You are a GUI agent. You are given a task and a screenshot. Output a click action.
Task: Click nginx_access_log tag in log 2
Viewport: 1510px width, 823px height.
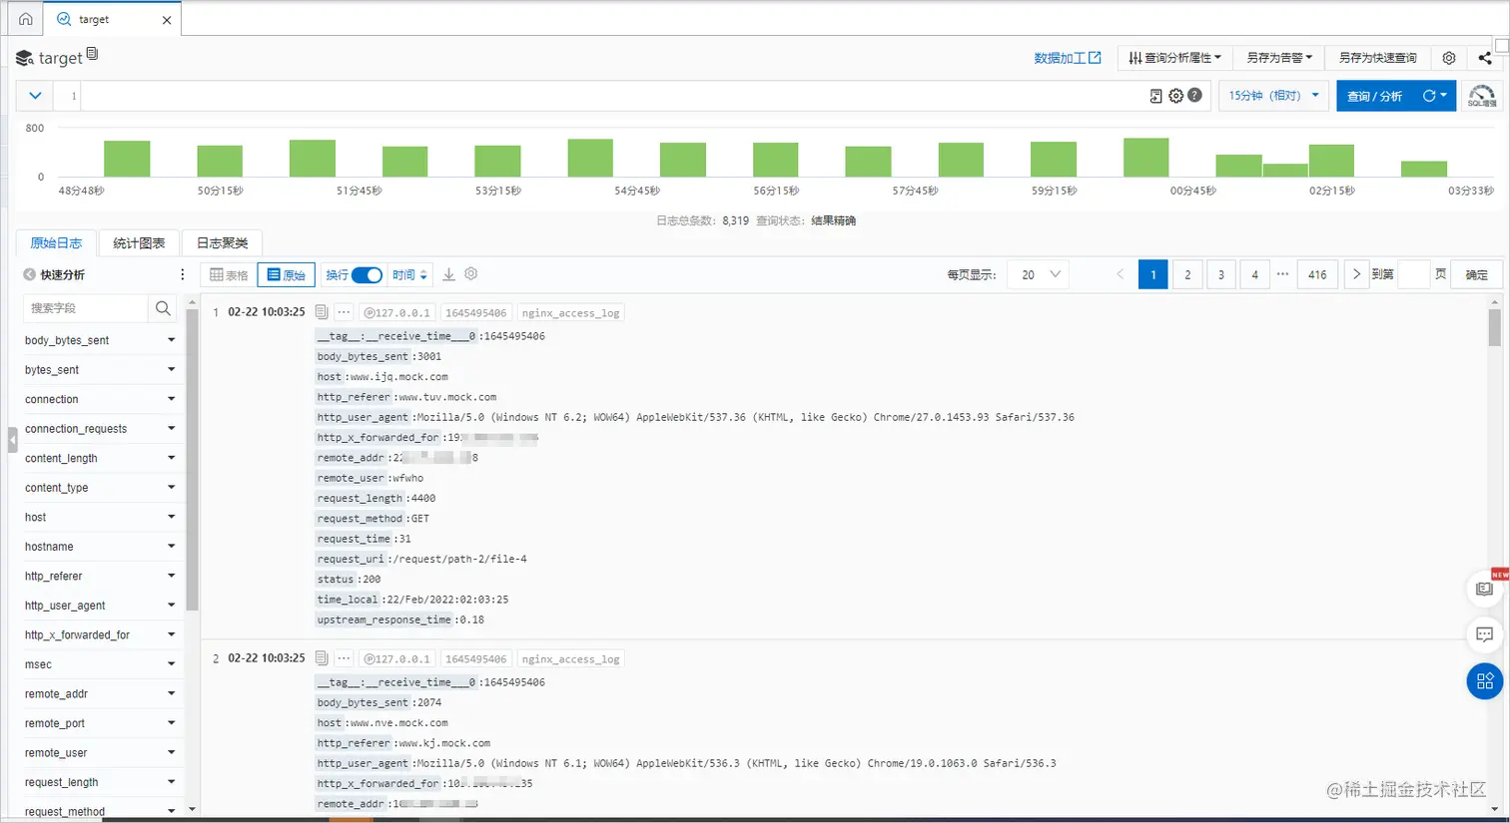click(570, 658)
